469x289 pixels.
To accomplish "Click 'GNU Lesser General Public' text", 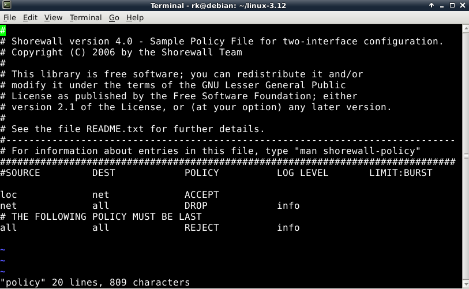I will click(x=274, y=85).
